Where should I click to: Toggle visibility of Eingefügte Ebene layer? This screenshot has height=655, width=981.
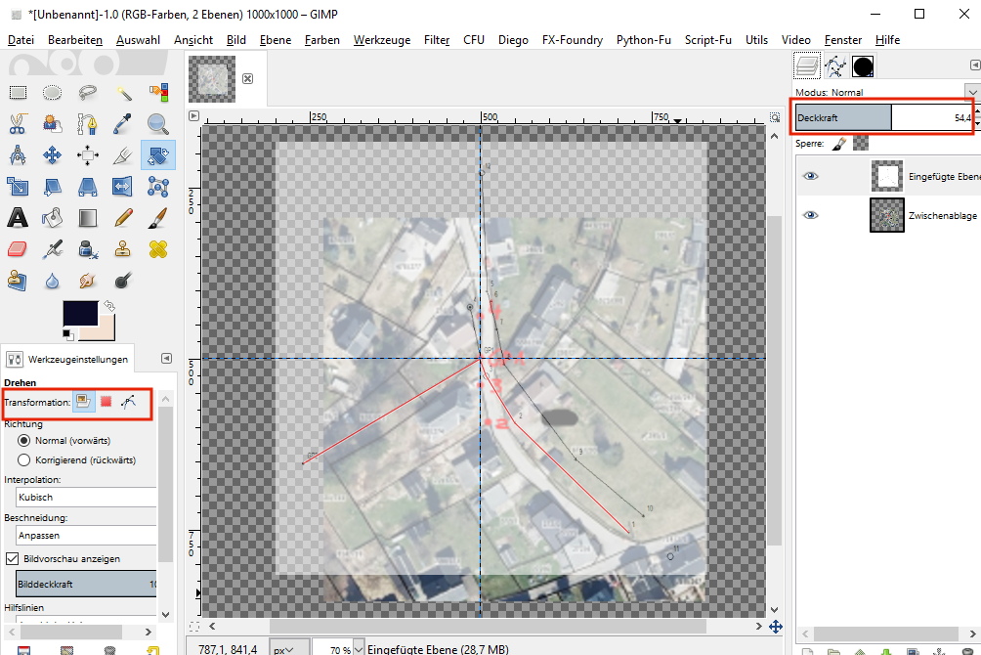(x=810, y=176)
